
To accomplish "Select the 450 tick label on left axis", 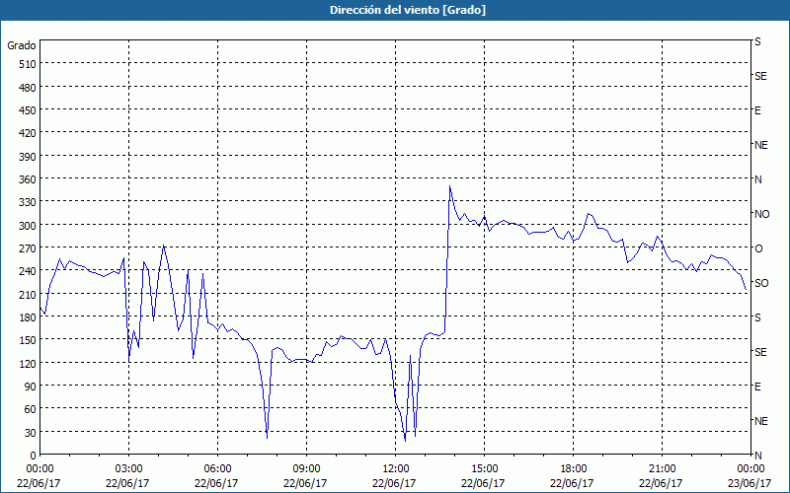I will click(x=28, y=110).
